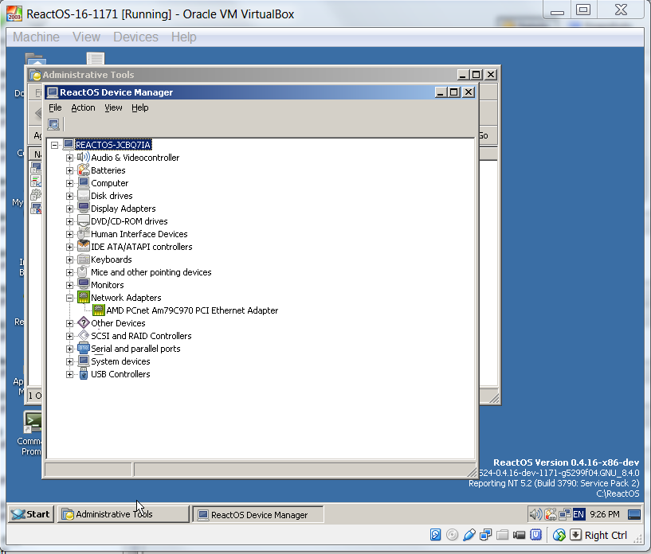Open the Command Prompt desktop shortcut
Image resolution: width=651 pixels, height=554 pixels.
(x=32, y=433)
